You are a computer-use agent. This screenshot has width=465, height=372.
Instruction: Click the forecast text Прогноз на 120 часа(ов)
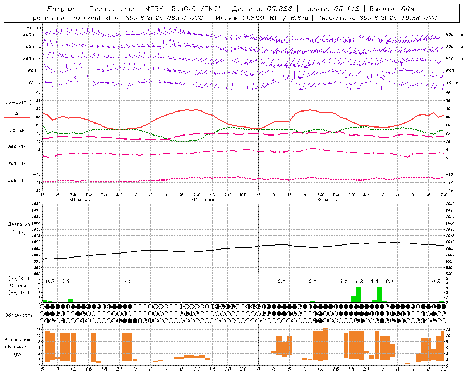tap(70, 18)
